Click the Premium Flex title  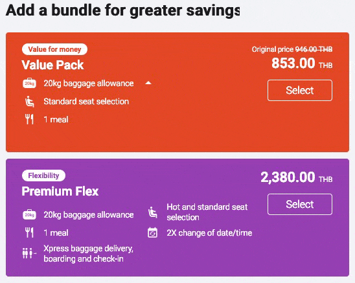pos(60,191)
